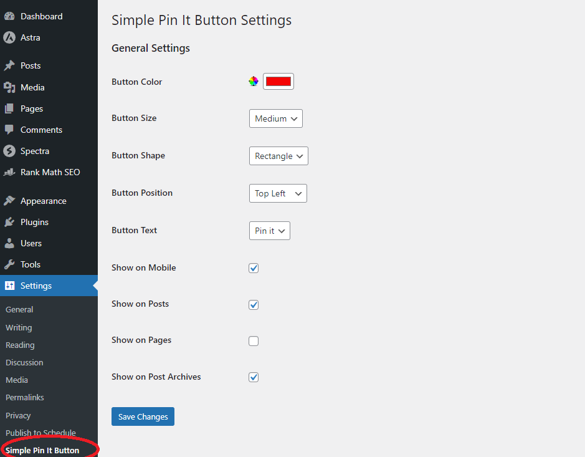Disable the Show on Mobile checkbox
Screen dimensions: 585x457
tap(254, 268)
